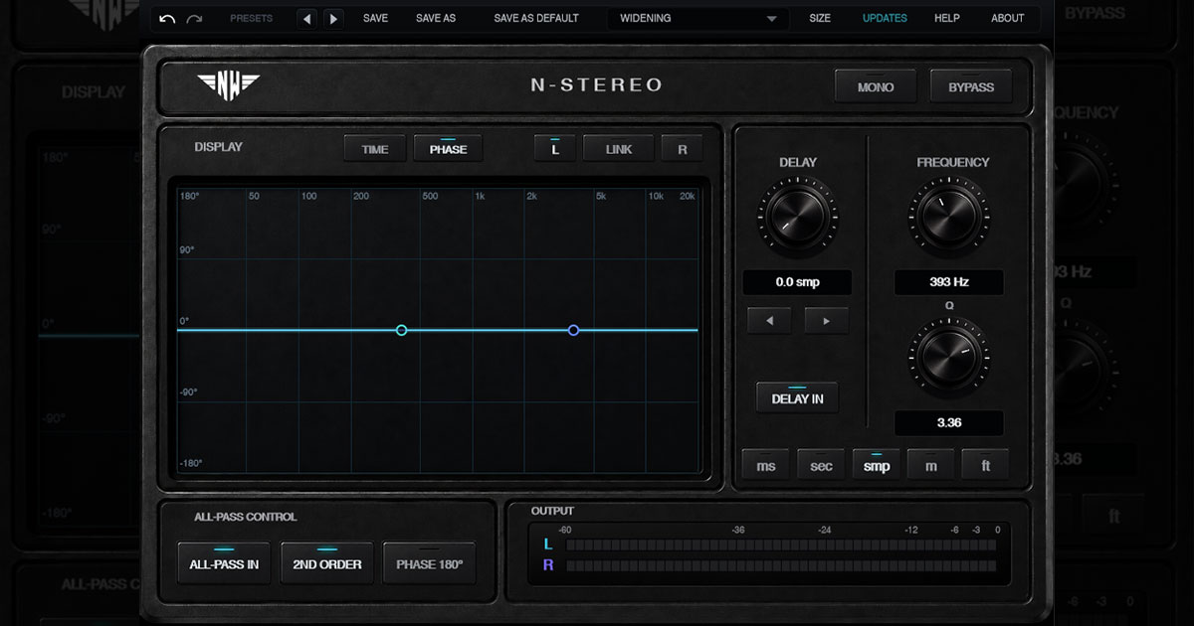The image size is (1194, 626).
Task: Open the WIDENING preset dropdown
Action: tap(697, 18)
